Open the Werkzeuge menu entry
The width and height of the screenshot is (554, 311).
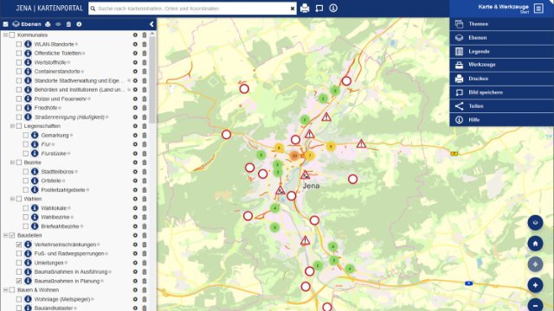(x=501, y=65)
